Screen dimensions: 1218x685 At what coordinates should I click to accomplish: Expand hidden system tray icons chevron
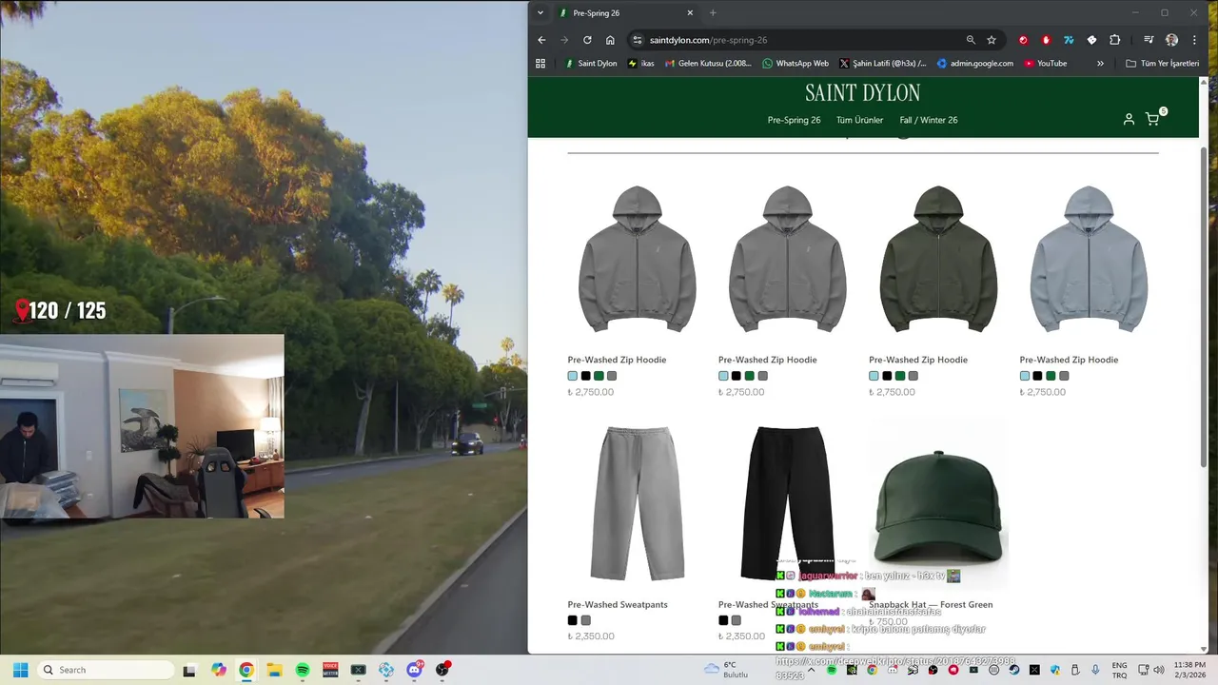pos(811,670)
